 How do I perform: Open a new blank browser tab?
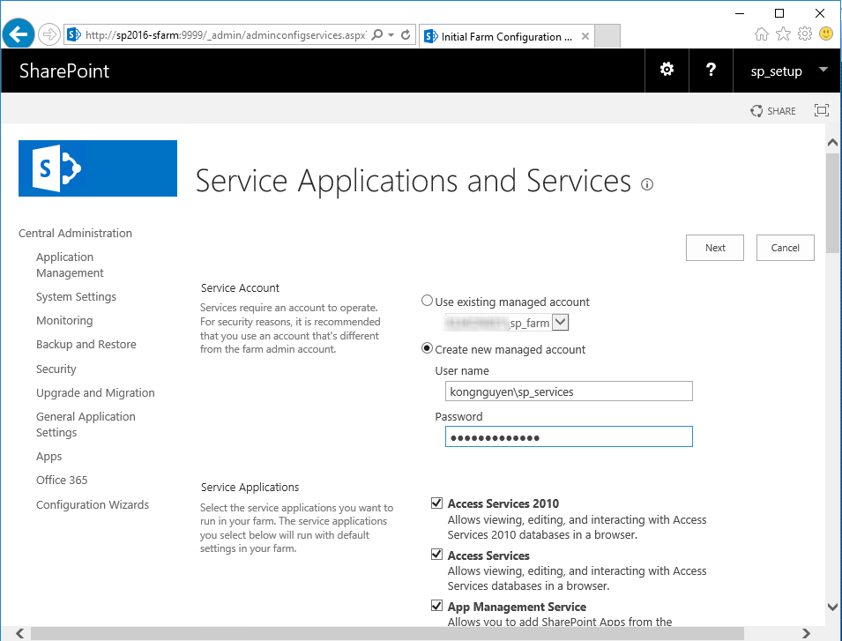[607, 36]
